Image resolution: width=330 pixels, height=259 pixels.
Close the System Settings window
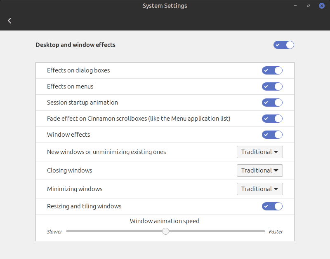pyautogui.click(x=321, y=6)
